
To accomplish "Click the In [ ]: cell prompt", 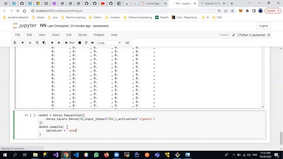I will (31, 115).
